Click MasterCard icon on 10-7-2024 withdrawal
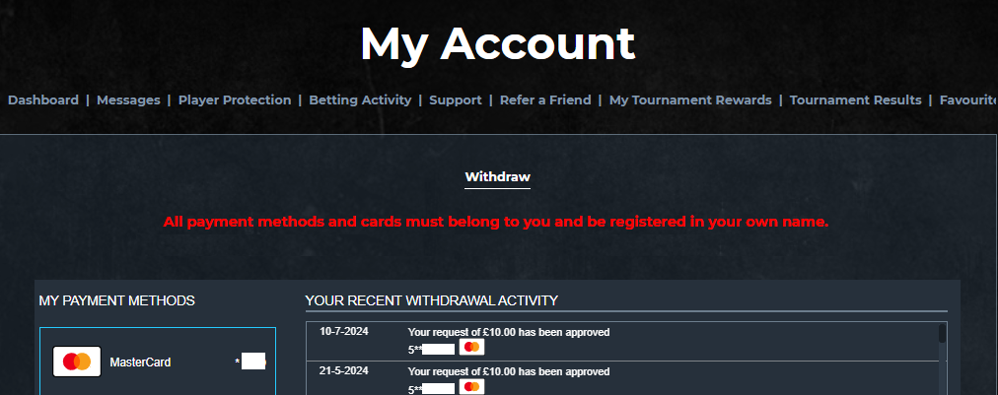 (x=471, y=347)
